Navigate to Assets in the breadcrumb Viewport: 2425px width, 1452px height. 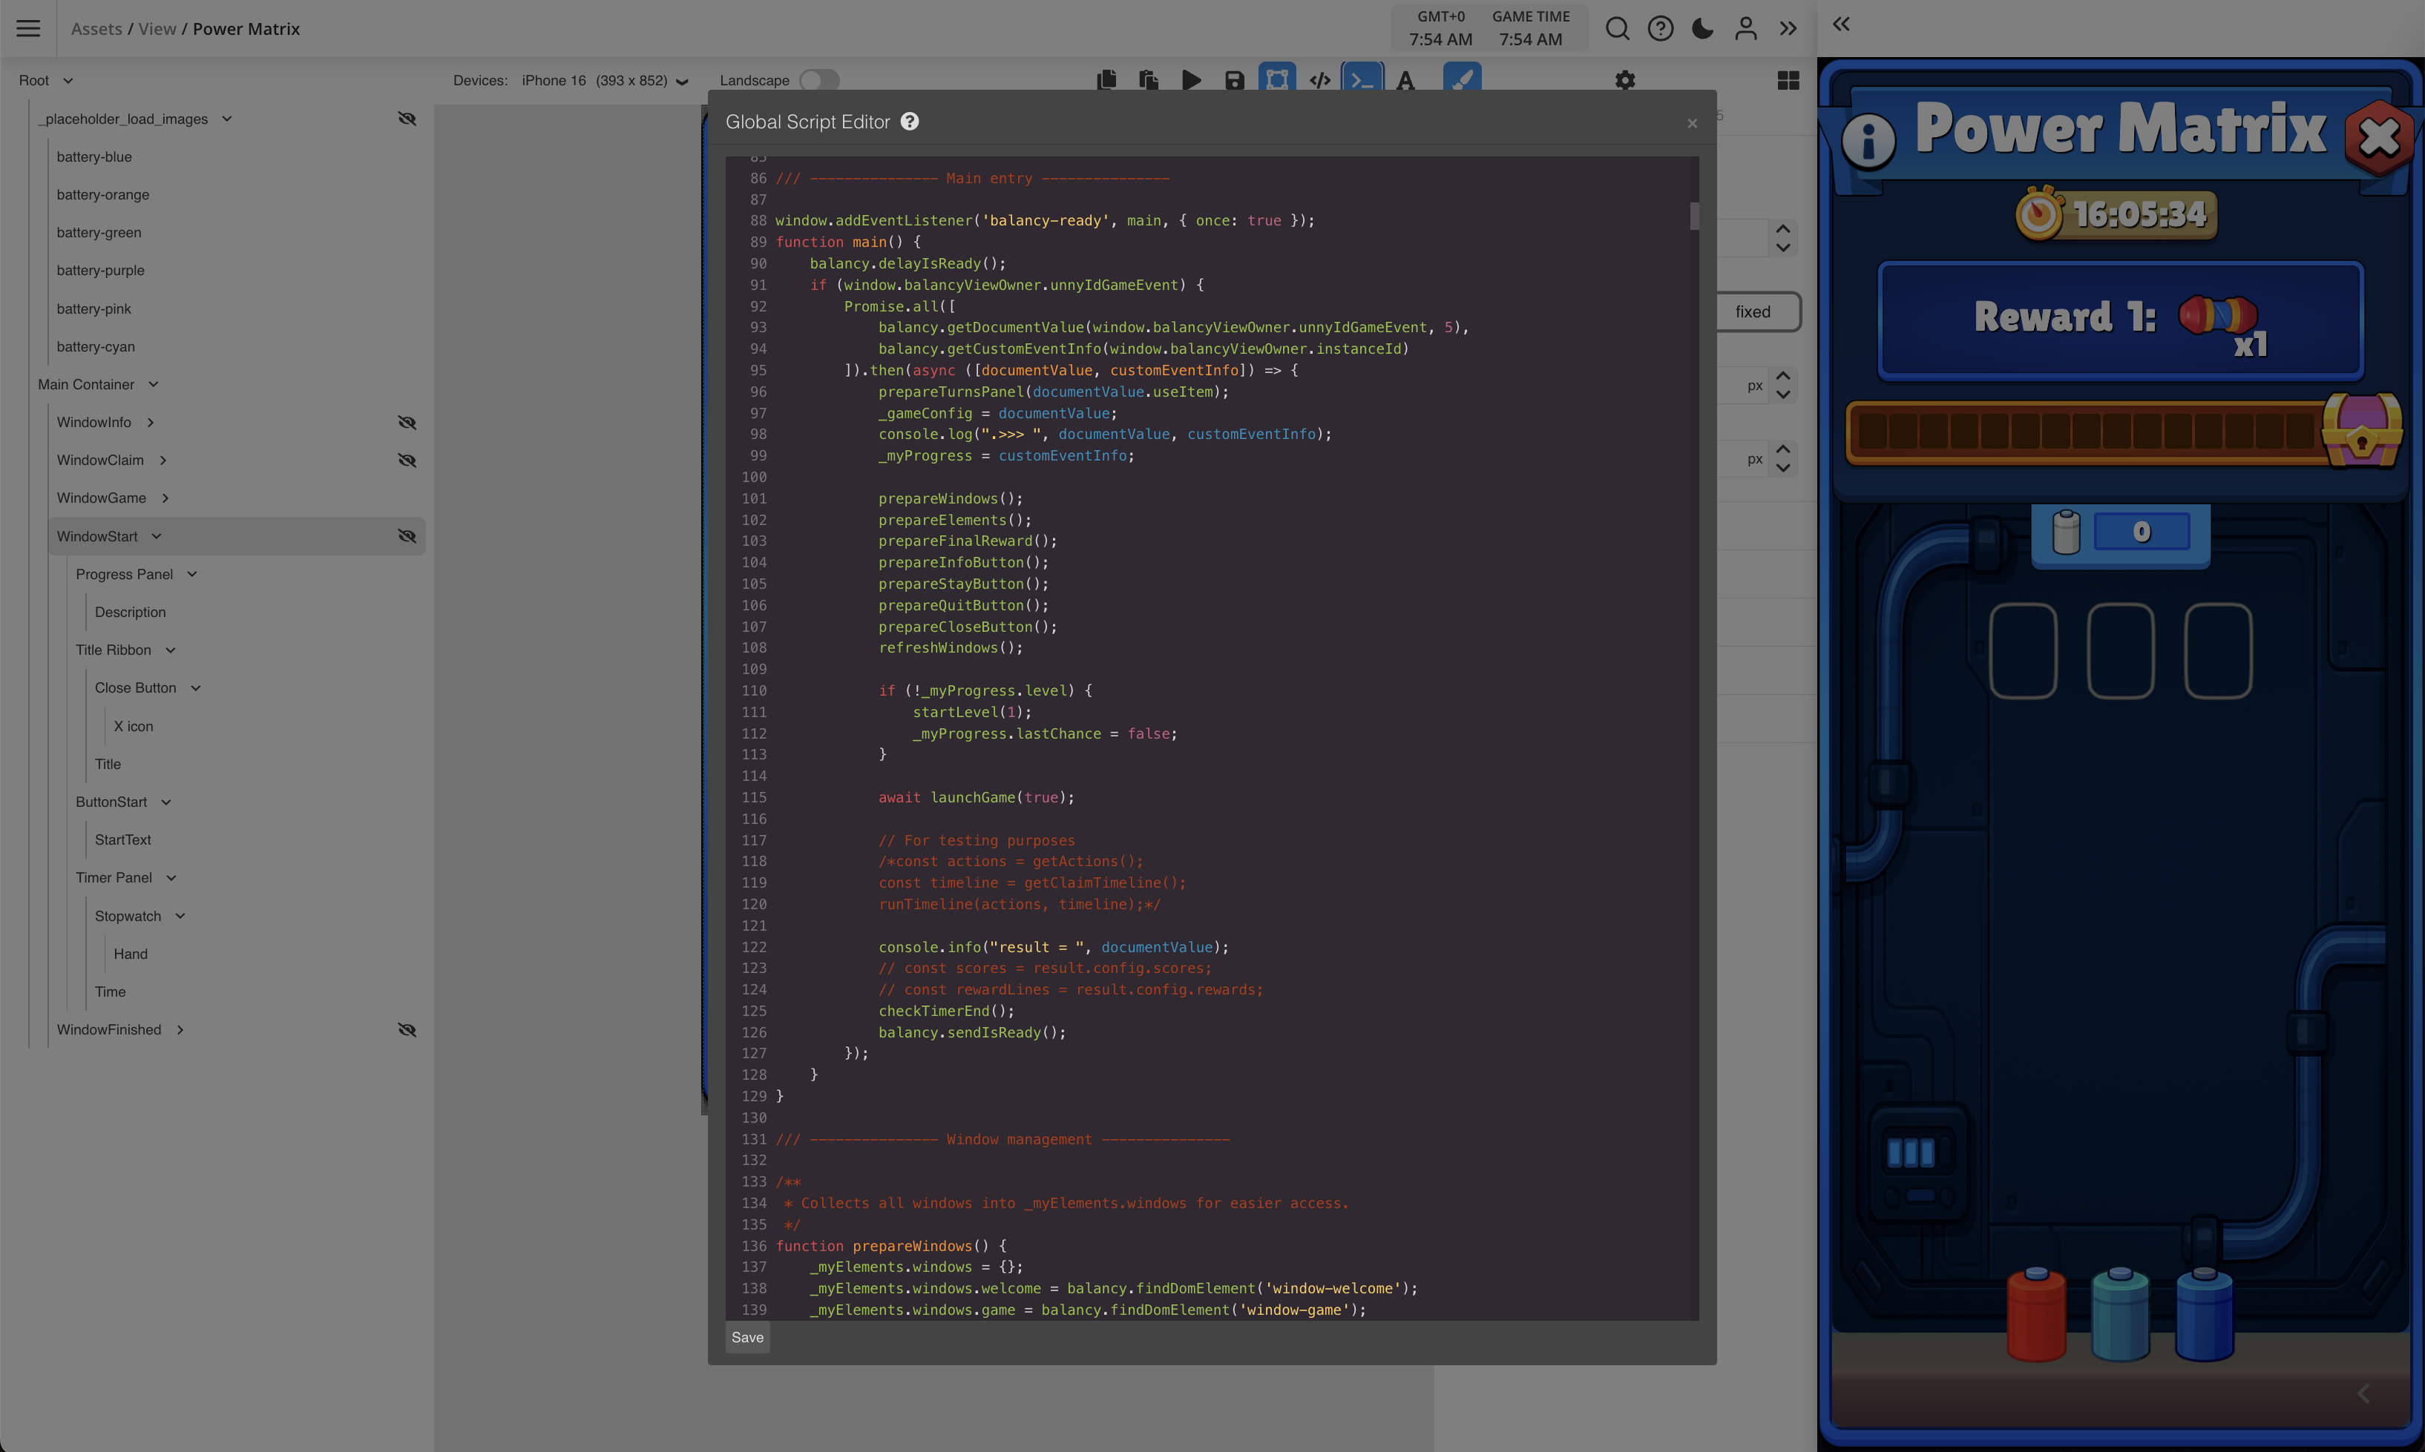[96, 28]
